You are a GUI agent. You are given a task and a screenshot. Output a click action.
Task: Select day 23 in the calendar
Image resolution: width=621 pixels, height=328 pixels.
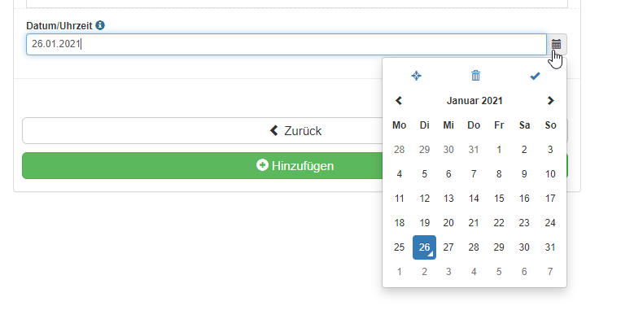[x=524, y=223]
